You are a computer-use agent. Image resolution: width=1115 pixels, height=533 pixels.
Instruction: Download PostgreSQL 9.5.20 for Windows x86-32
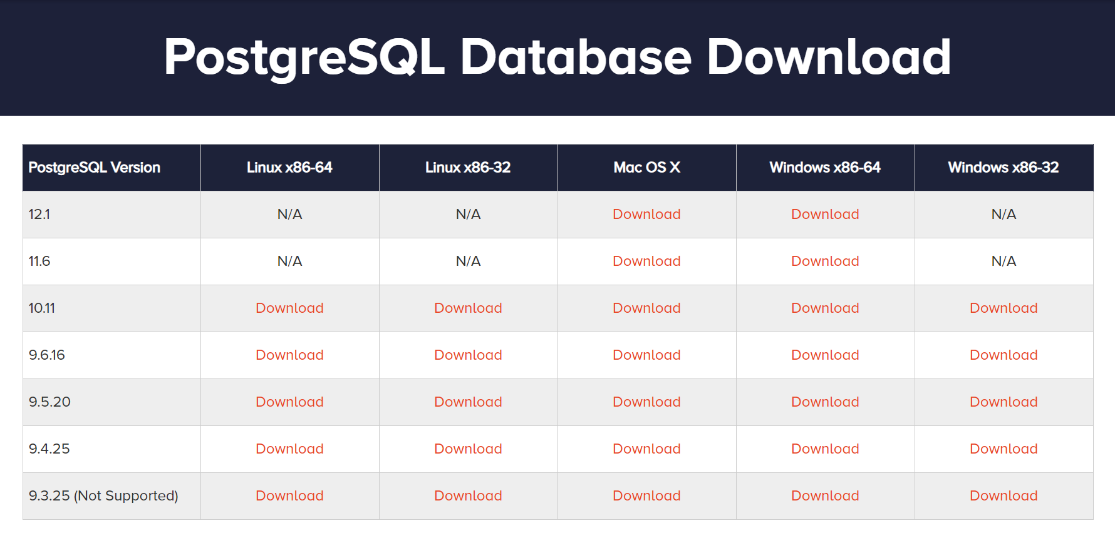1003,402
